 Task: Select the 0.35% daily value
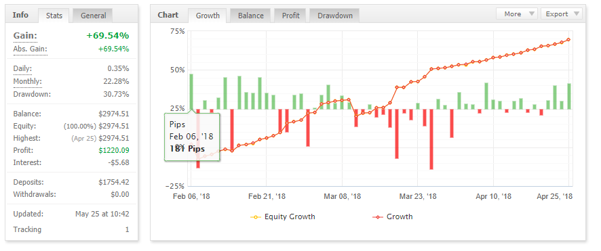point(119,69)
